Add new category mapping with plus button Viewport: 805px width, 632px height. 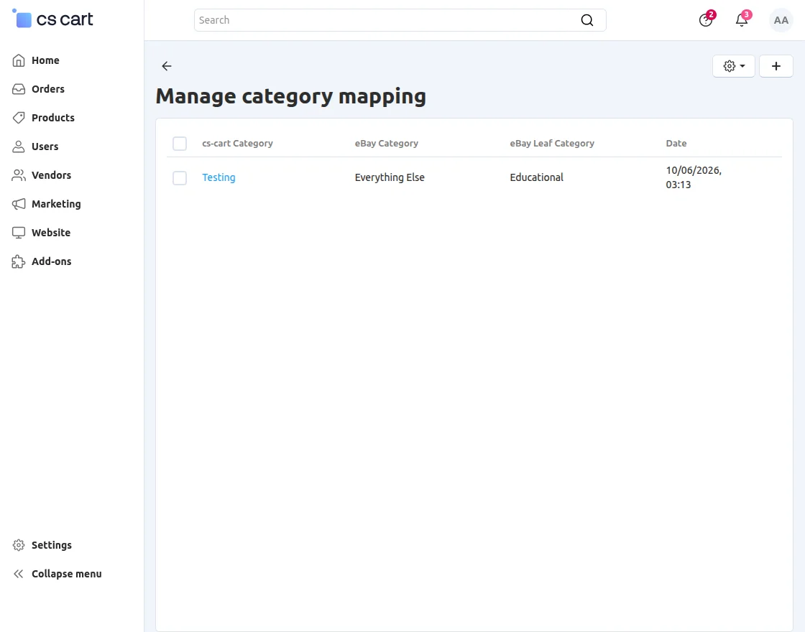[x=776, y=65]
